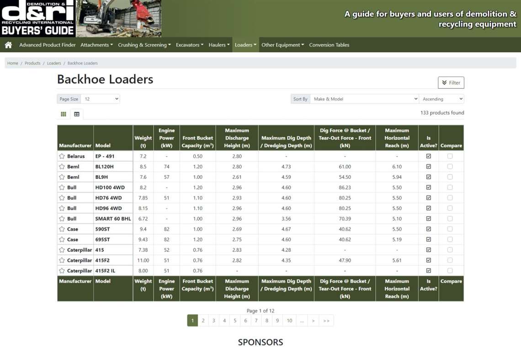This screenshot has height=347, width=521.
Task: Mark Bull HD100 4WD as favorite
Action: point(62,187)
